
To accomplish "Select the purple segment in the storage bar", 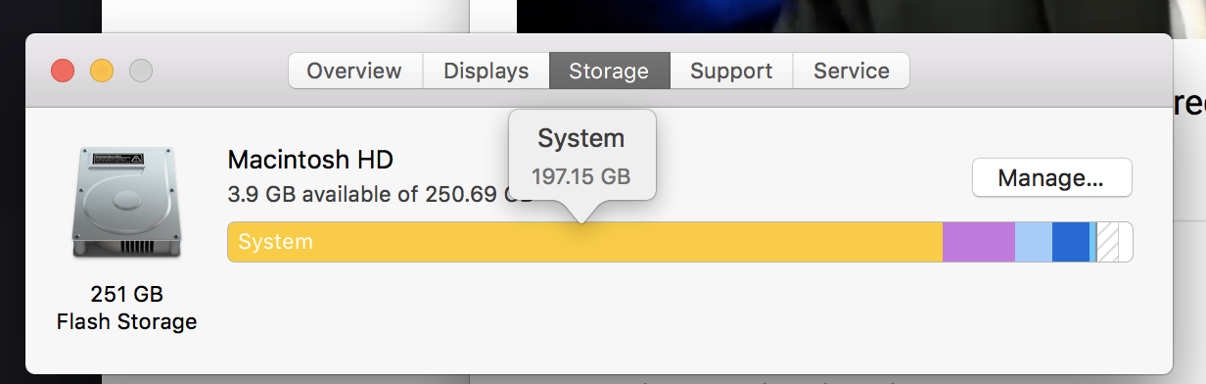I will pyautogui.click(x=979, y=242).
